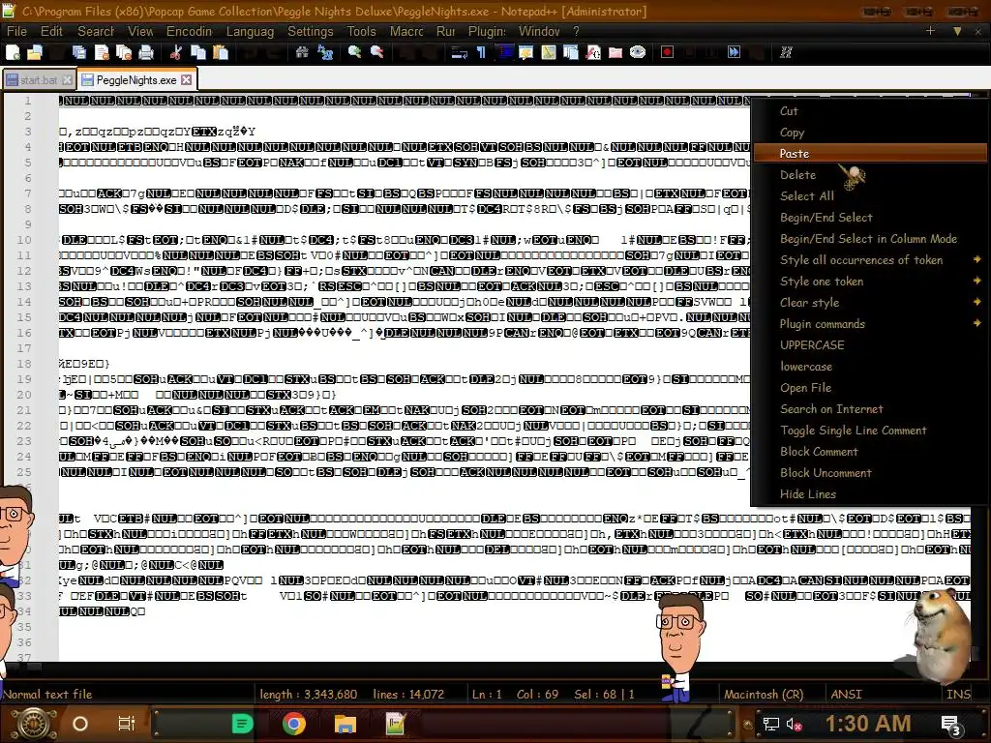Click the Cortana circle taskbar icon
The width and height of the screenshot is (991, 743).
point(80,724)
